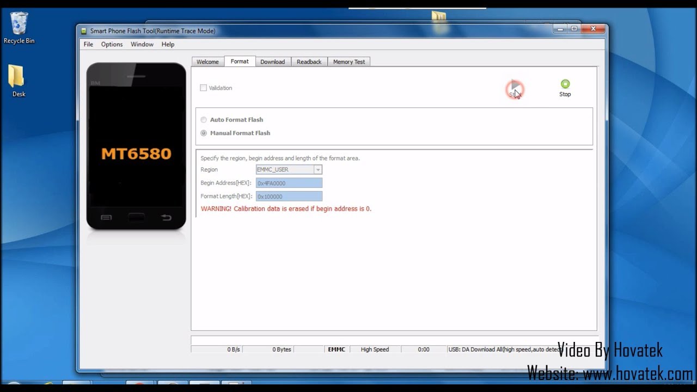Click the MT6580 phone image
Viewport: 697px width, 392px height.
coord(136,146)
